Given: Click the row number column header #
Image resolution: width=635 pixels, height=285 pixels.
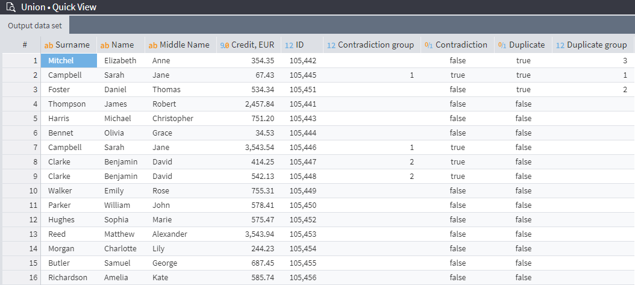Looking at the screenshot, I should [25, 45].
